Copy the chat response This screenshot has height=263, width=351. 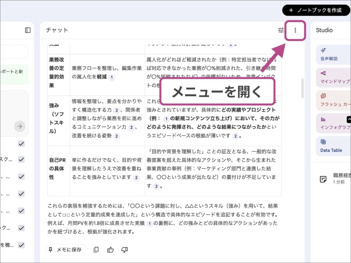[x=96, y=250]
